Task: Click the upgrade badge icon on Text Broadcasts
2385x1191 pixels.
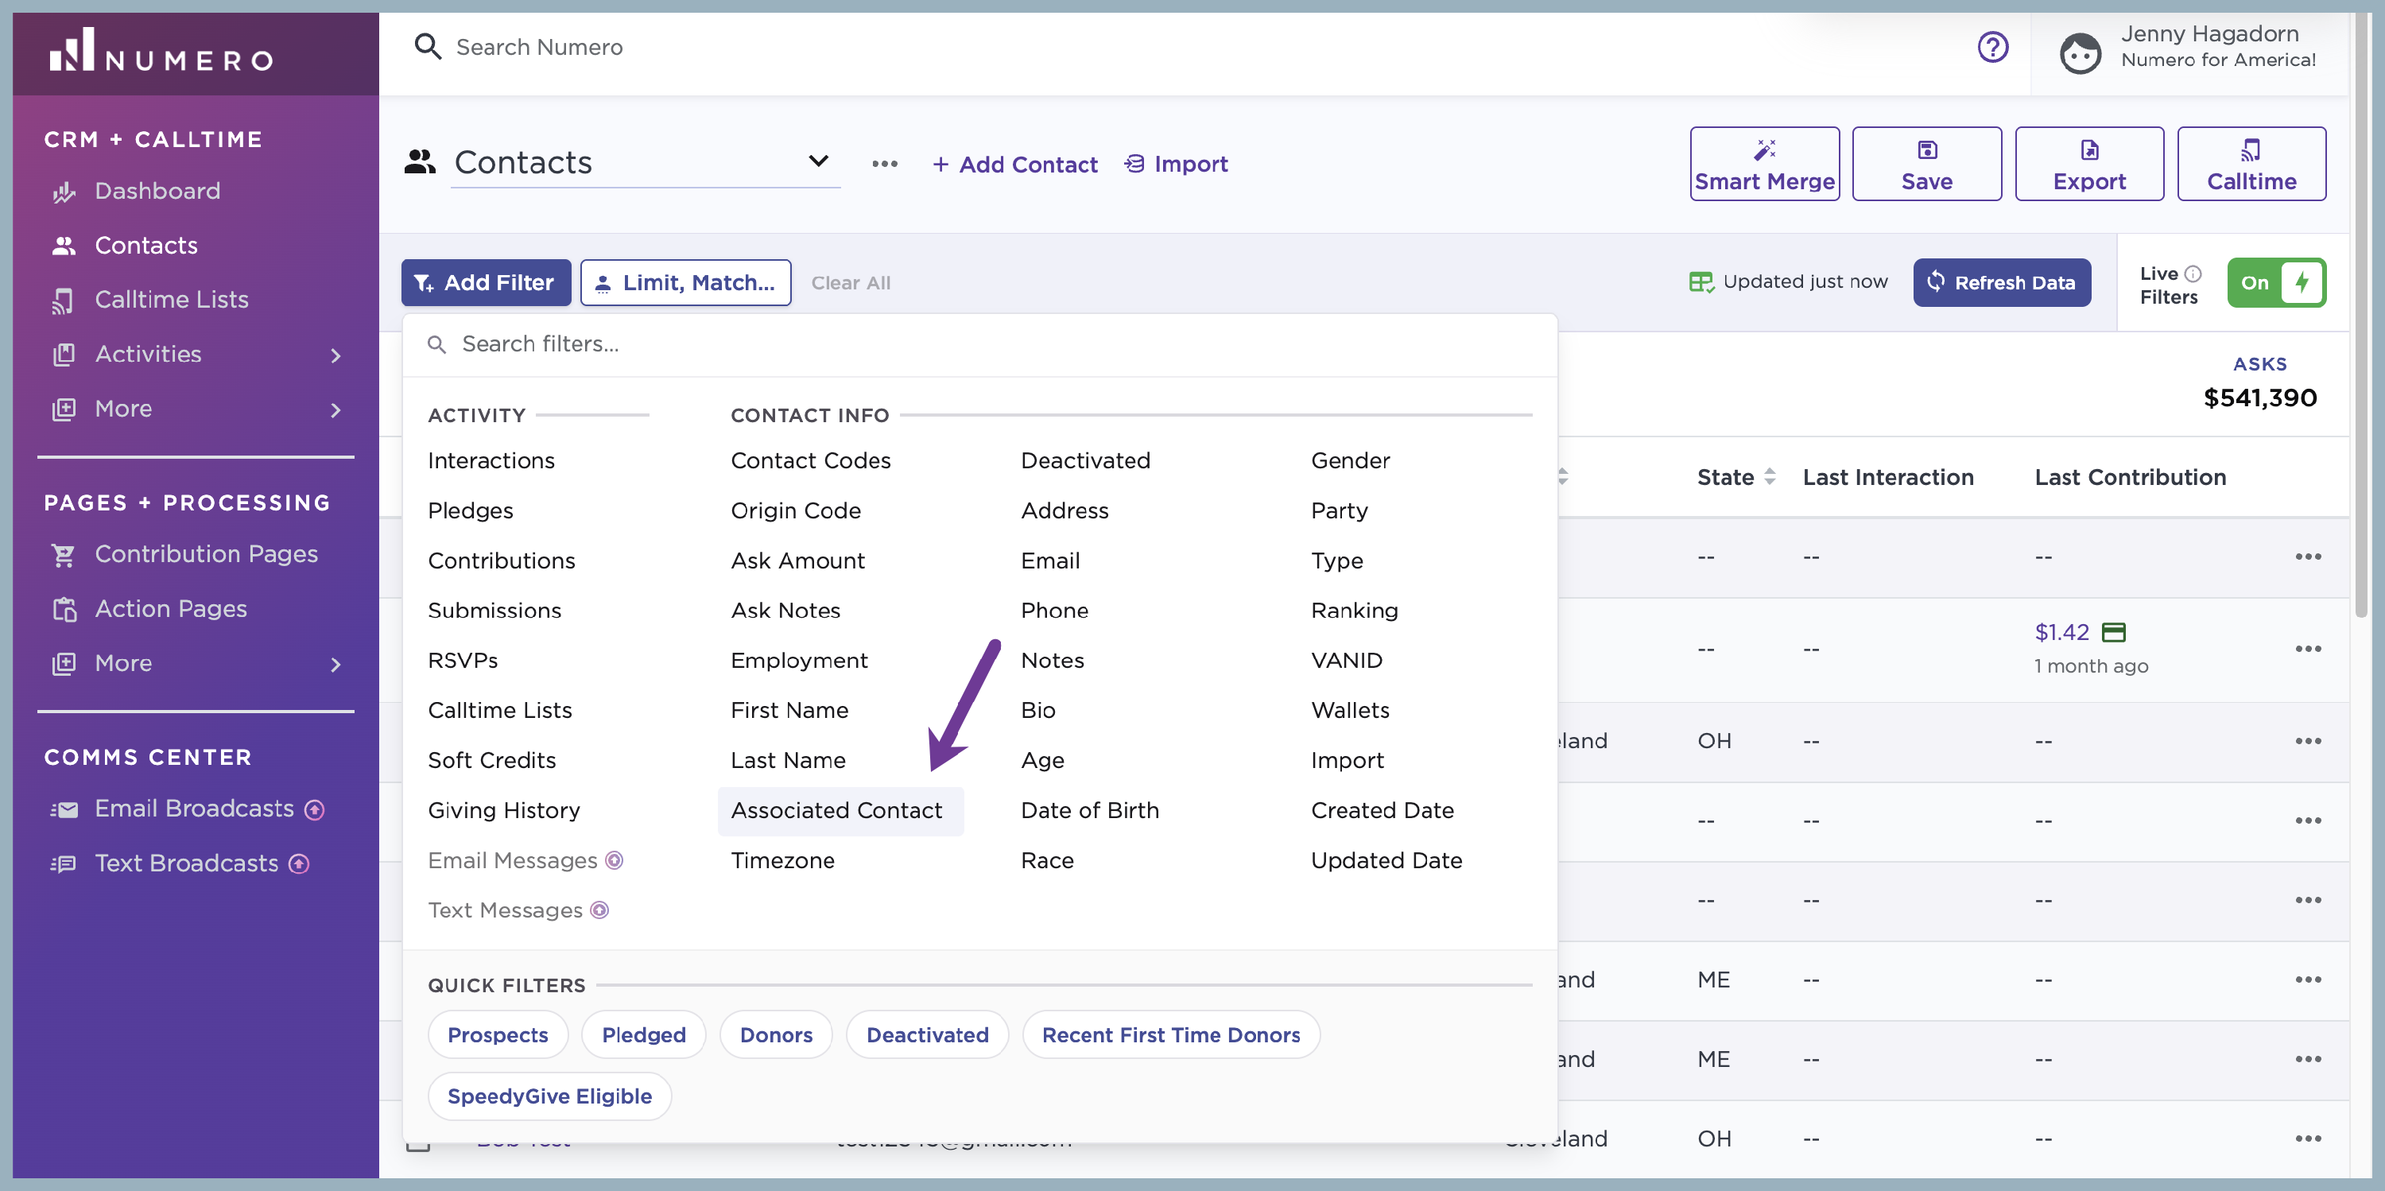Action: pyautogui.click(x=299, y=864)
